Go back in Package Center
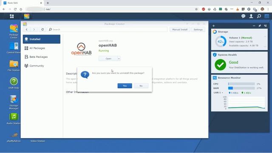 pos(26,29)
